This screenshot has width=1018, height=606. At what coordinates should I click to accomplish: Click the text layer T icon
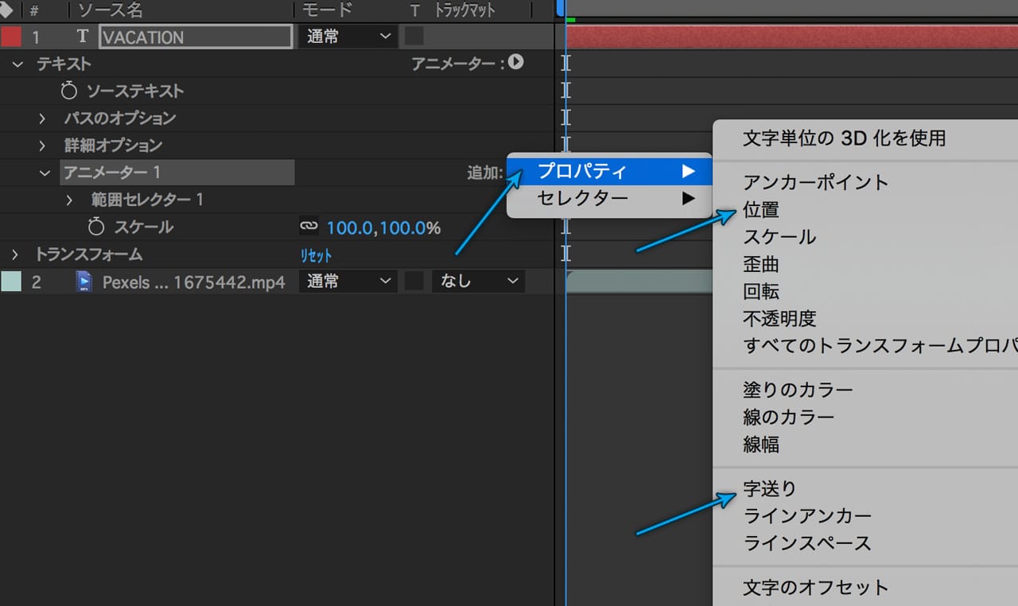(82, 37)
